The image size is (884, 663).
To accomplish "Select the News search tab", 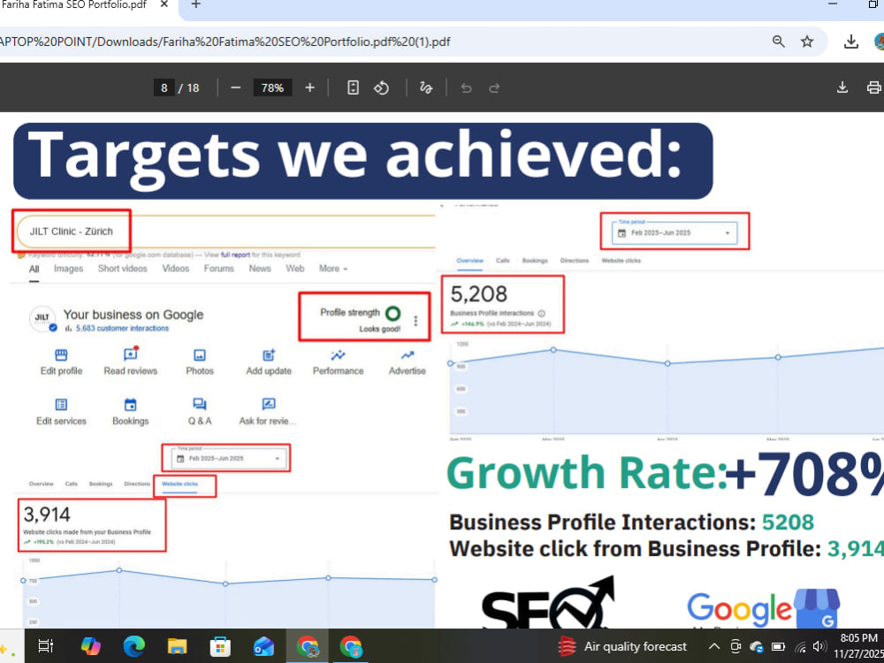I will coord(260,269).
